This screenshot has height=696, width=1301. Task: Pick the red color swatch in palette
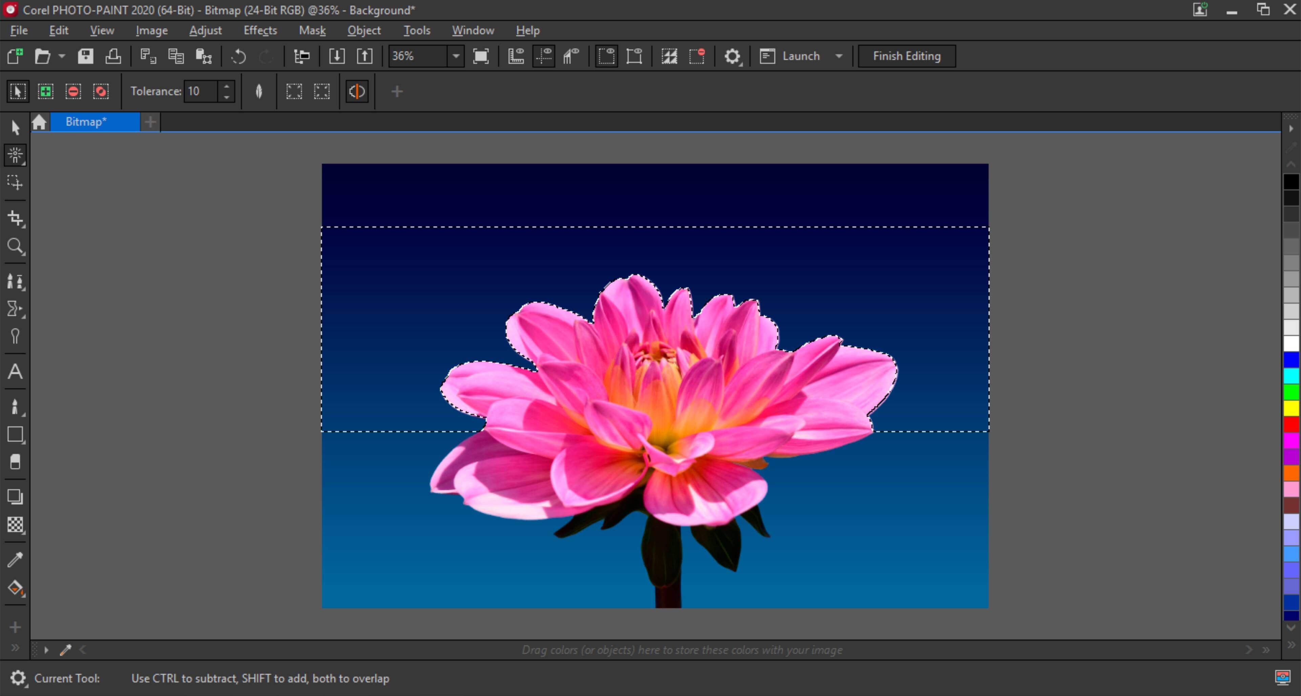click(1291, 424)
